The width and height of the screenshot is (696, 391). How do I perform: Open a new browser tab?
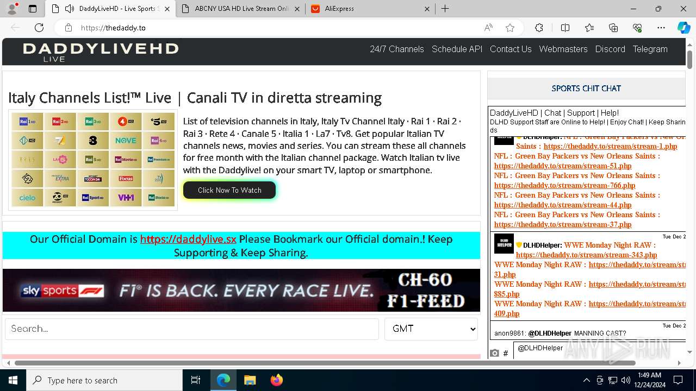click(445, 9)
